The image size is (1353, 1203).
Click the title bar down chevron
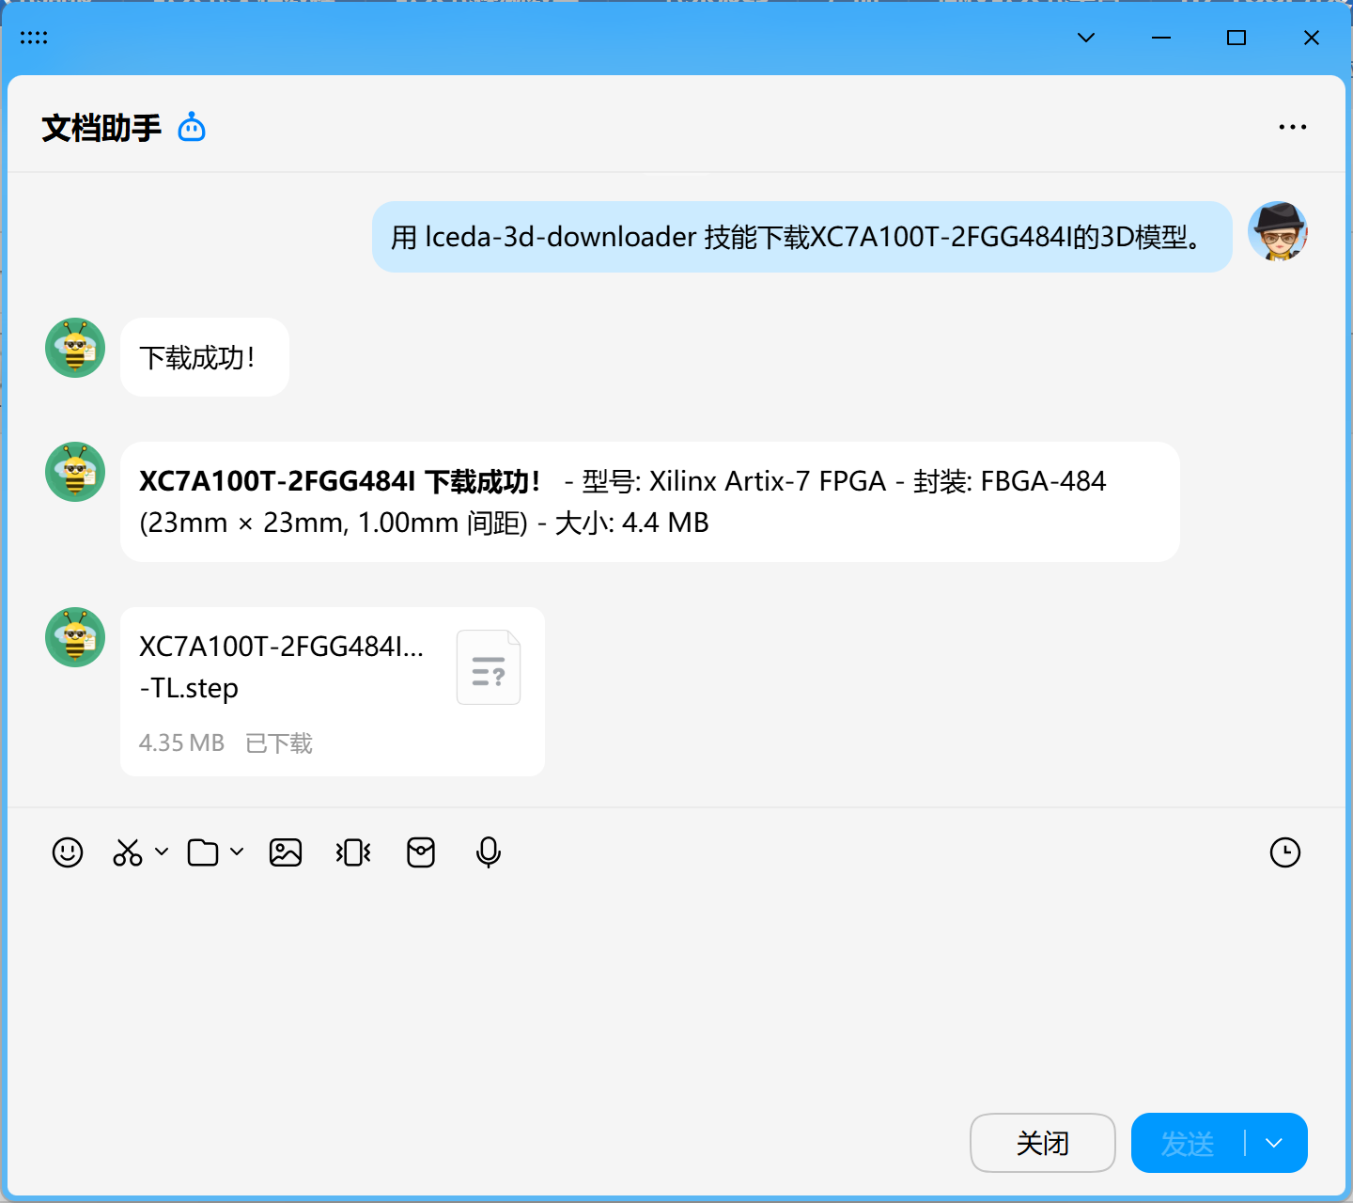[1085, 38]
